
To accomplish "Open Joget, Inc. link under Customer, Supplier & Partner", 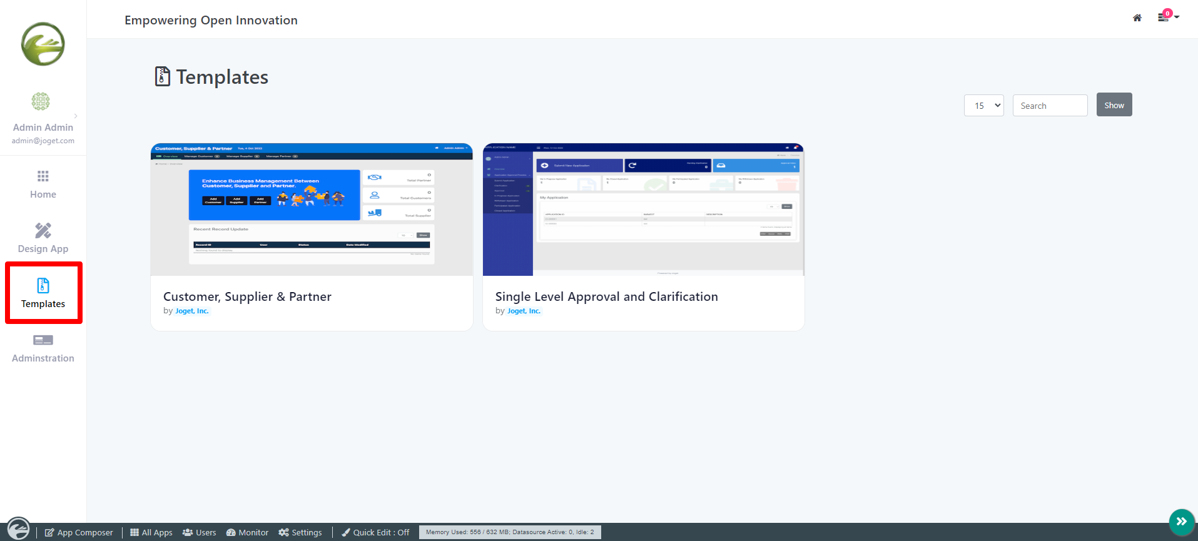I will [192, 311].
